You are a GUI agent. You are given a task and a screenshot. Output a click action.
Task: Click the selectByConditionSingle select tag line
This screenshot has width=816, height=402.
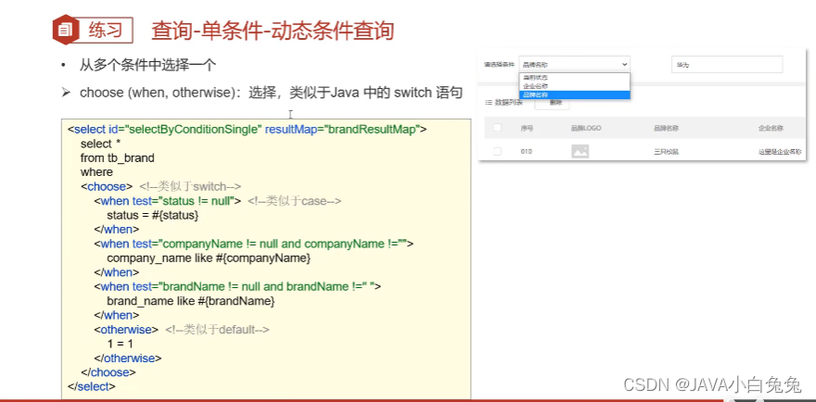pos(248,130)
